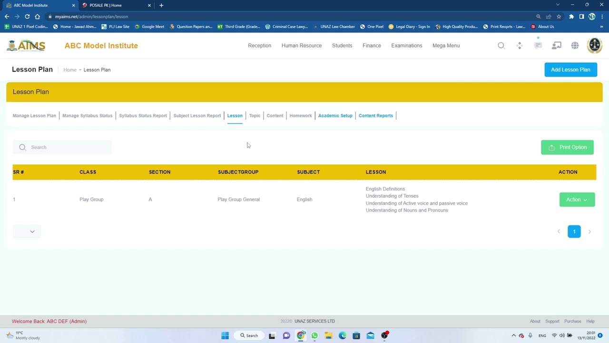Open the page size dropdown below table
Screen dimensions: 609x343
[27, 232]
